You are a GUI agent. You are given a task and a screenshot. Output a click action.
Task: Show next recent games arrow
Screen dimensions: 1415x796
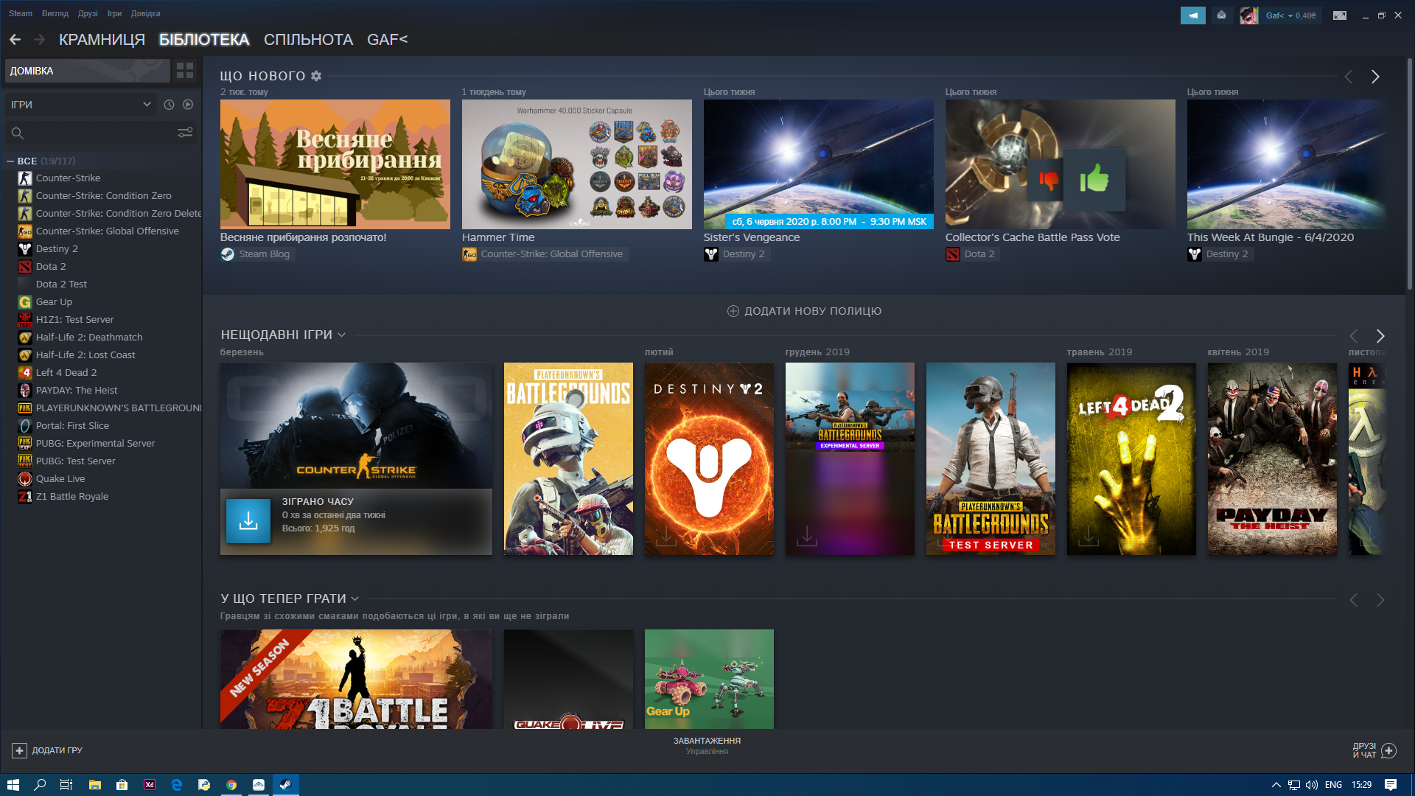tap(1380, 336)
